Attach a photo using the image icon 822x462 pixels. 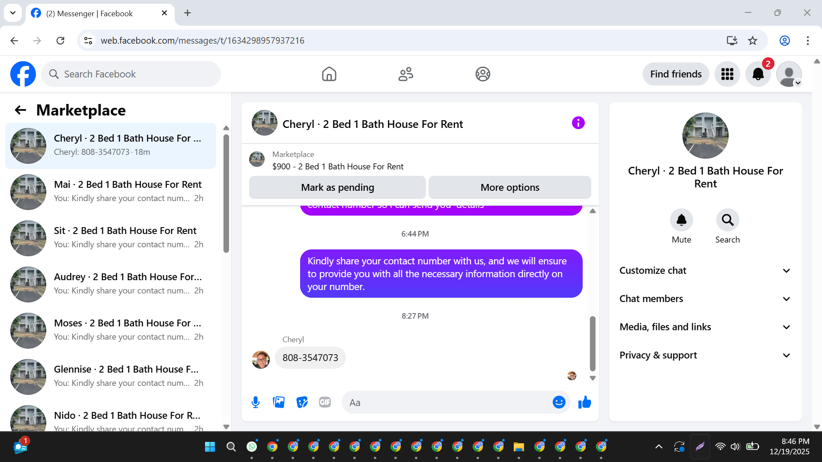[279, 402]
